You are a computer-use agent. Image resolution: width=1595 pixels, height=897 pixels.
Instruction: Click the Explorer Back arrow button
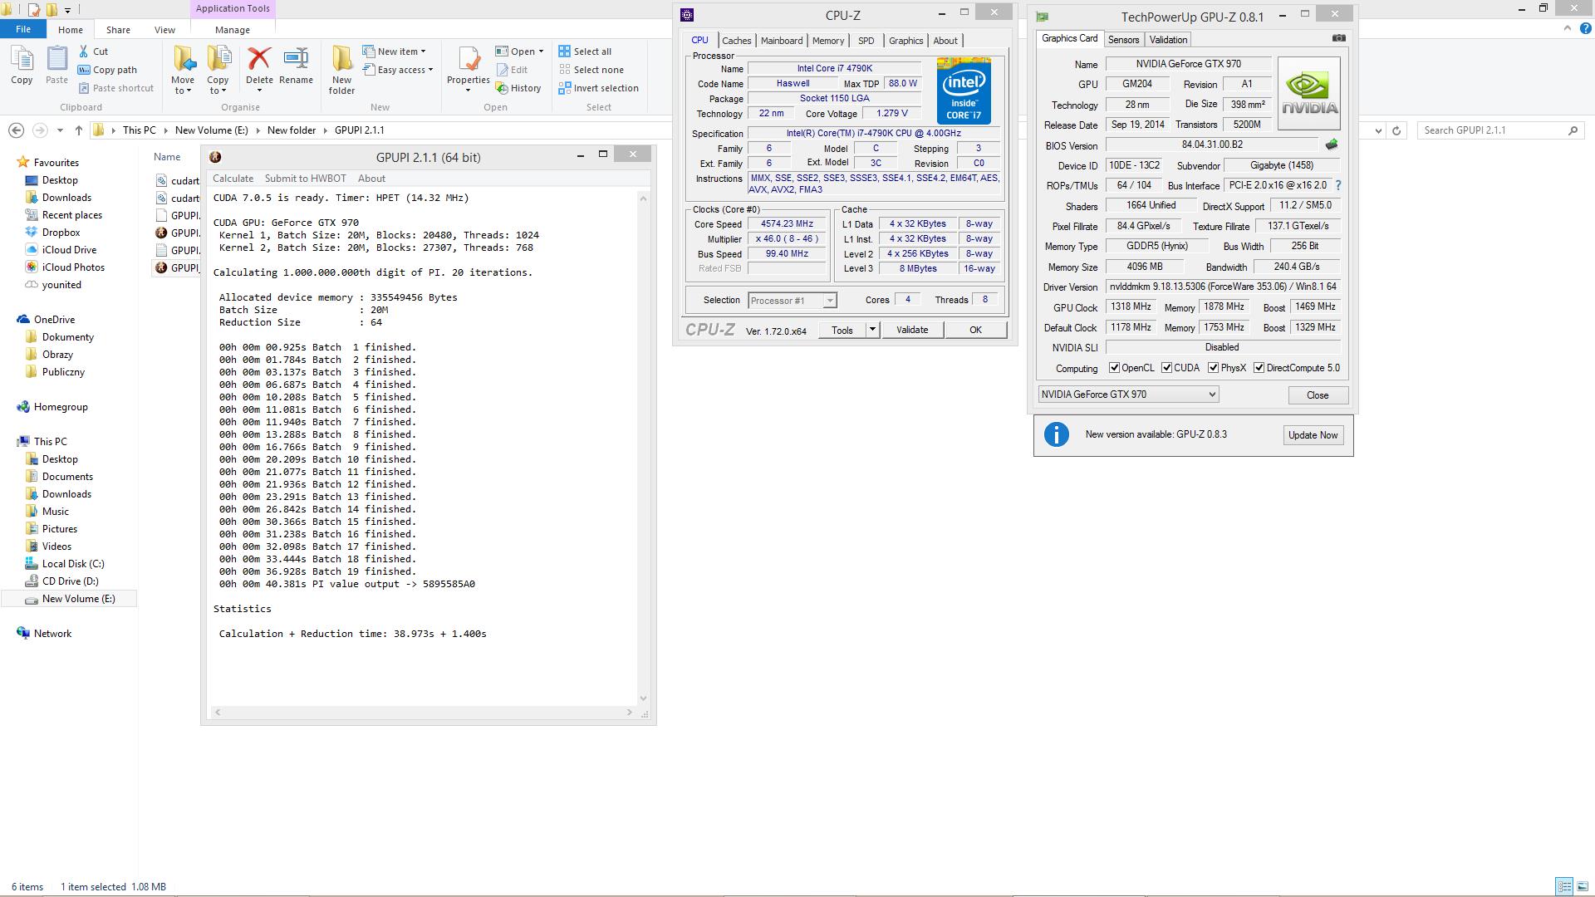[x=16, y=130]
